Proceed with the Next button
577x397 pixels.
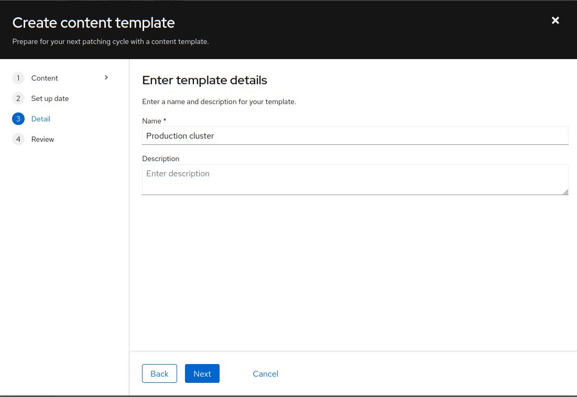tap(202, 373)
